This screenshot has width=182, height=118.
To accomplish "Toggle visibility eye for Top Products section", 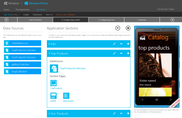I will [121, 53].
